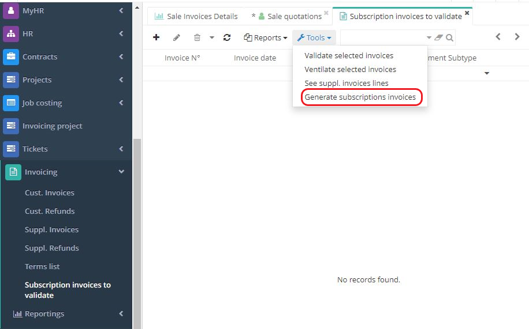The image size is (529, 329).
Task: Open the Reports dropdown
Action: point(266,38)
